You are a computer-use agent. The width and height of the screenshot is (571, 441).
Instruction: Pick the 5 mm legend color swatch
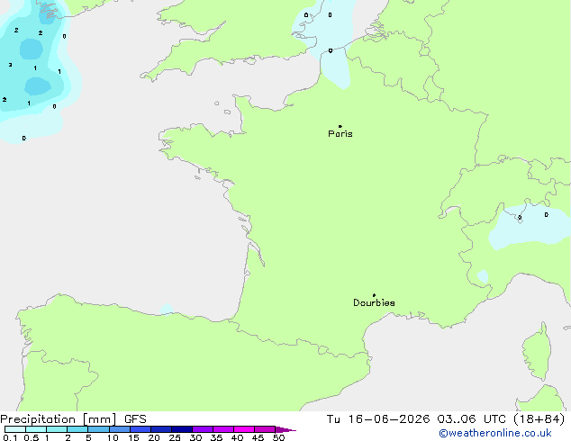(x=98, y=429)
